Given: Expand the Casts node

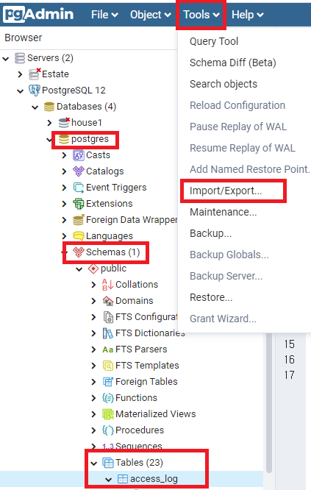Looking at the screenshot, I should [x=64, y=155].
